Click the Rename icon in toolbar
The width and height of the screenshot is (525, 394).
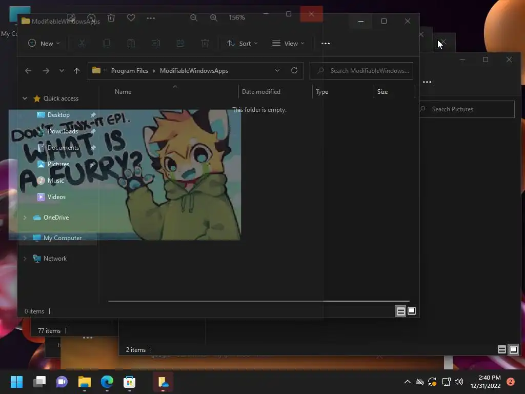[156, 43]
